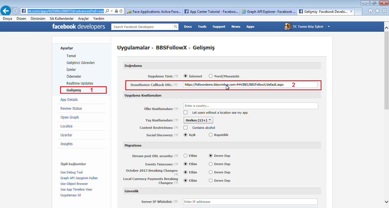Click the browser forward arrow
389x208 pixels.
click(16, 11)
